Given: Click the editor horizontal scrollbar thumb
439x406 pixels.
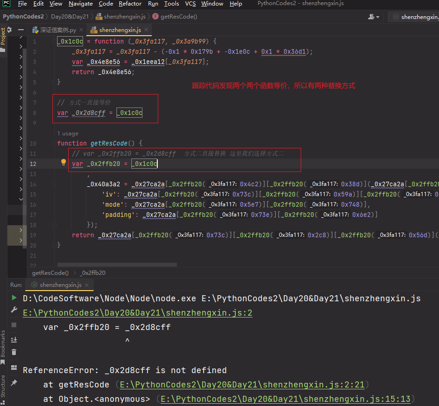Looking at the screenshot, I should point(117,265).
